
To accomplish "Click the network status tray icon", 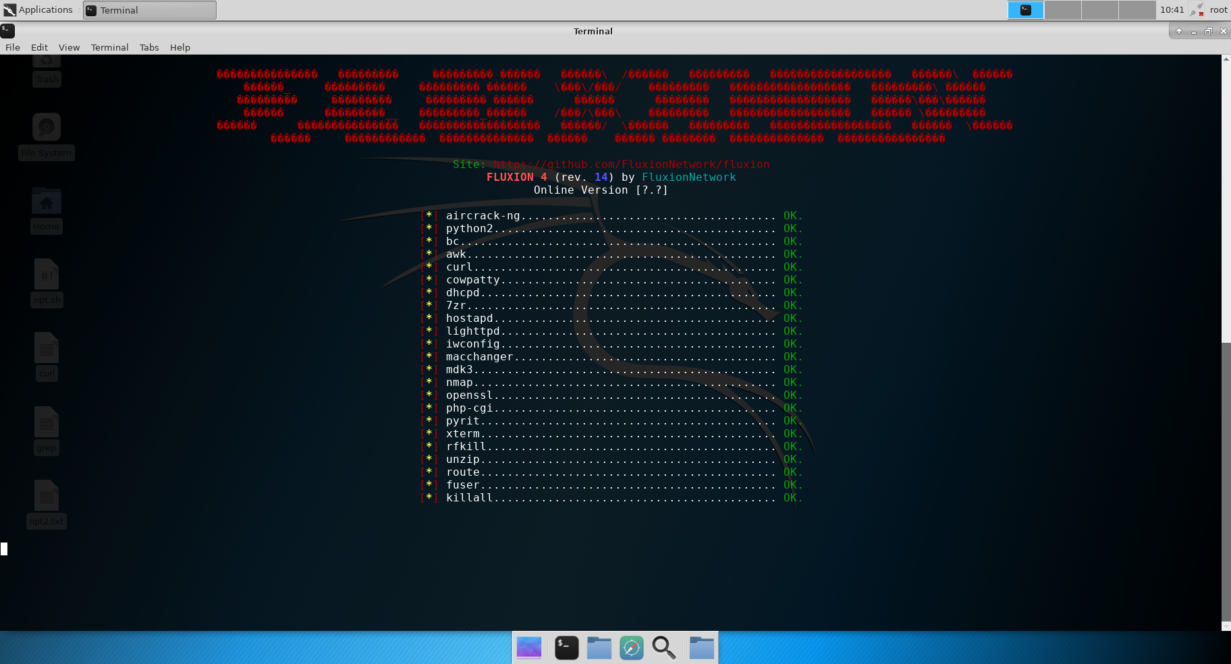I will (x=1197, y=10).
